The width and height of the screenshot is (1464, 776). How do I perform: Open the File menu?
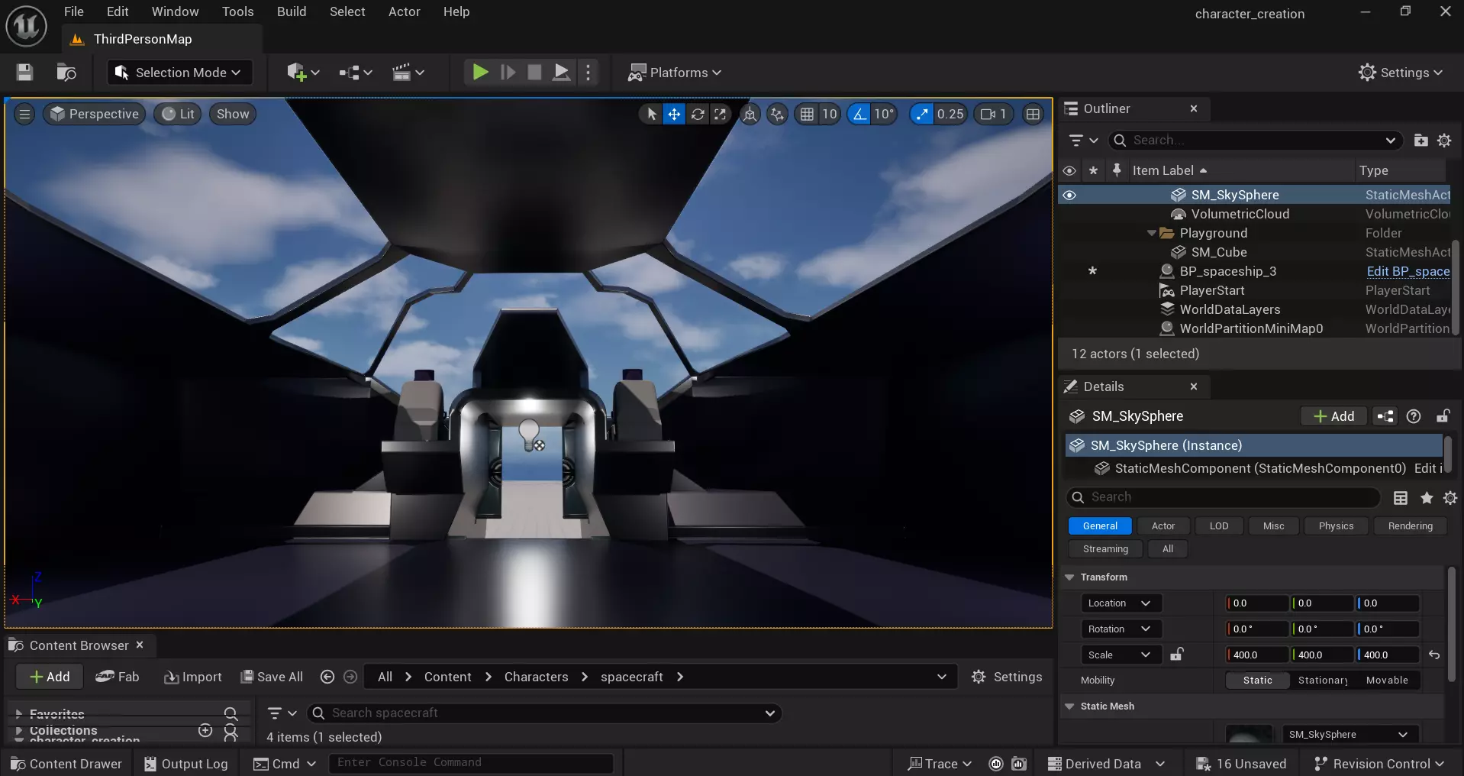click(74, 11)
